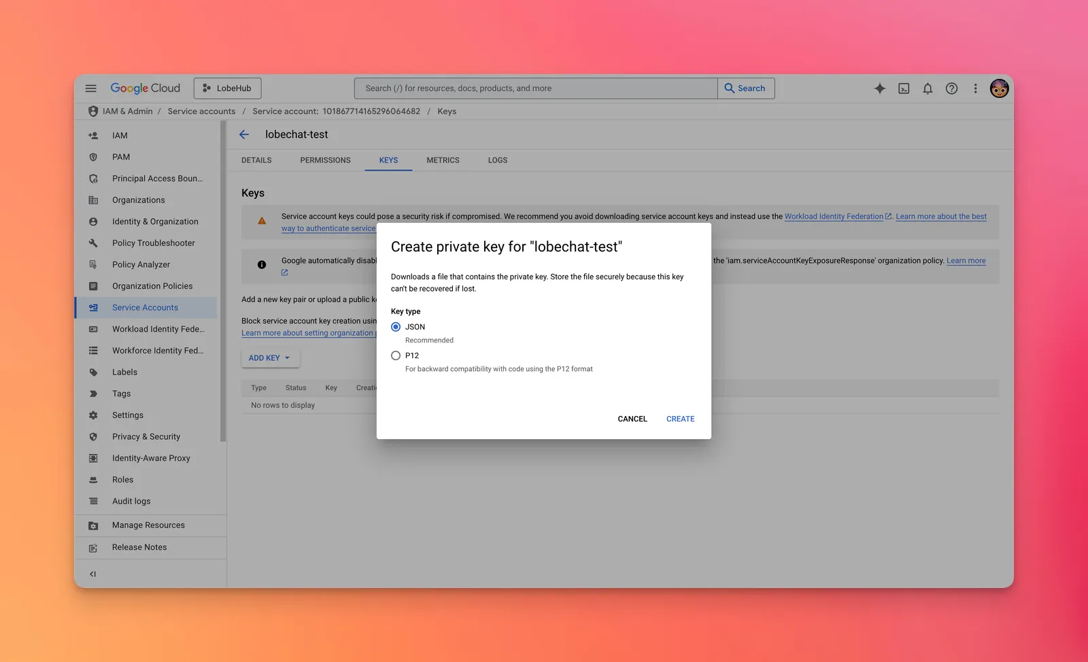Collapse the sidebar with bottom arrow icon
The width and height of the screenshot is (1088, 662).
[x=93, y=574]
